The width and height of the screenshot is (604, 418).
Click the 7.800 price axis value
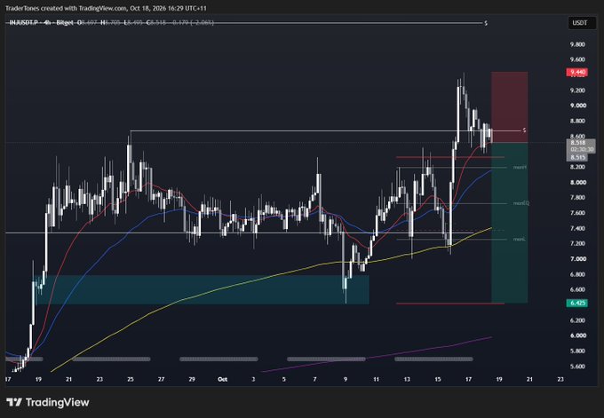coord(577,197)
